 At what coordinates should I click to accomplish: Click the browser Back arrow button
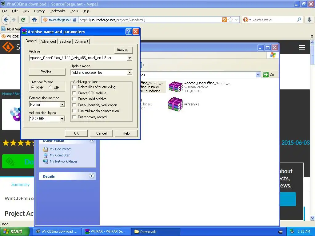[6, 20]
